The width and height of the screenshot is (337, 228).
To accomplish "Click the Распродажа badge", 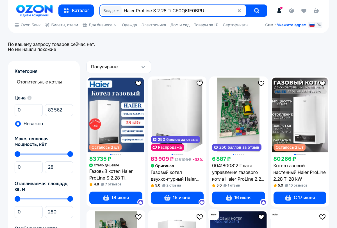I will 167,147.
